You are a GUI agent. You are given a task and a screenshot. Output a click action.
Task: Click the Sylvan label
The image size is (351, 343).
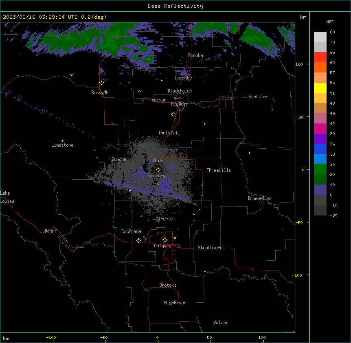(159, 100)
